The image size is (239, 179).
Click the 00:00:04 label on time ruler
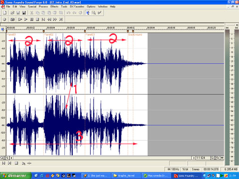pyautogui.click(x=51, y=28)
